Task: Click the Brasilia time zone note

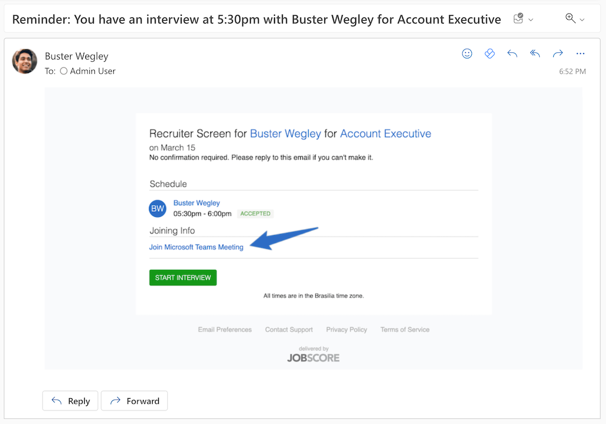Action: [314, 296]
